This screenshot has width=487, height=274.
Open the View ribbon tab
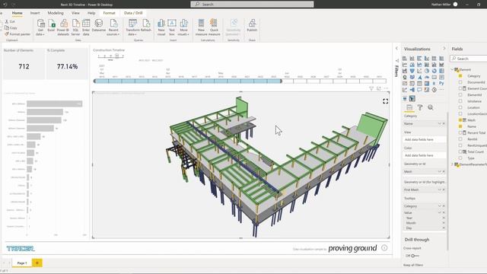click(x=75, y=13)
